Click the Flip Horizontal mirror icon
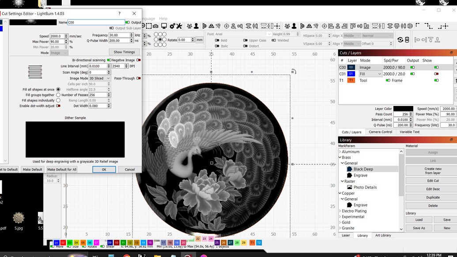Image resolution: width=457 pixels, height=257 pixels. [x=211, y=26]
